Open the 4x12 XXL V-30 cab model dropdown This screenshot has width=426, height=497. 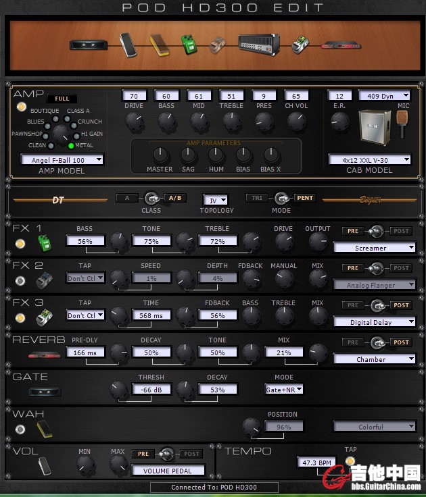pyautogui.click(x=369, y=160)
